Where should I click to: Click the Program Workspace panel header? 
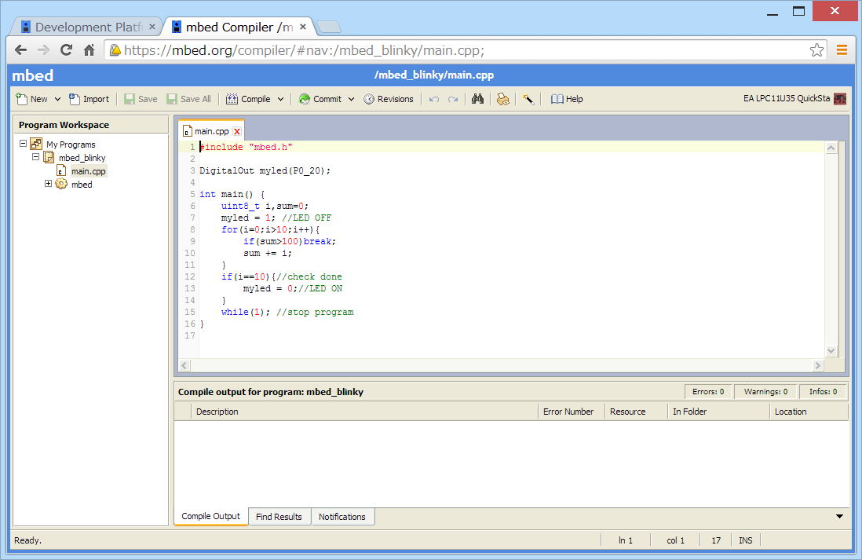[x=91, y=125]
